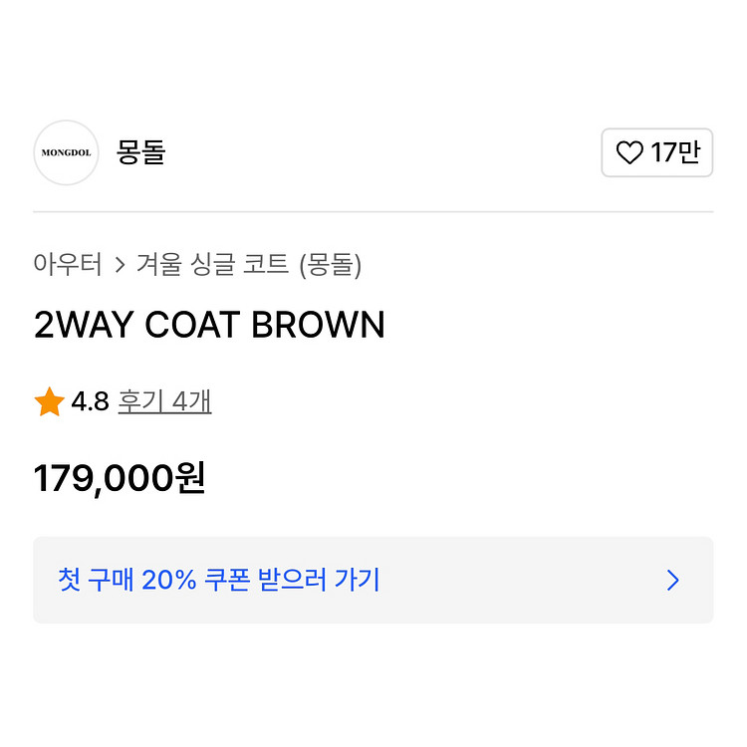
Task: Tap 첫 구매 20% 쿠폰 받으러 가기
Action: tap(219, 581)
